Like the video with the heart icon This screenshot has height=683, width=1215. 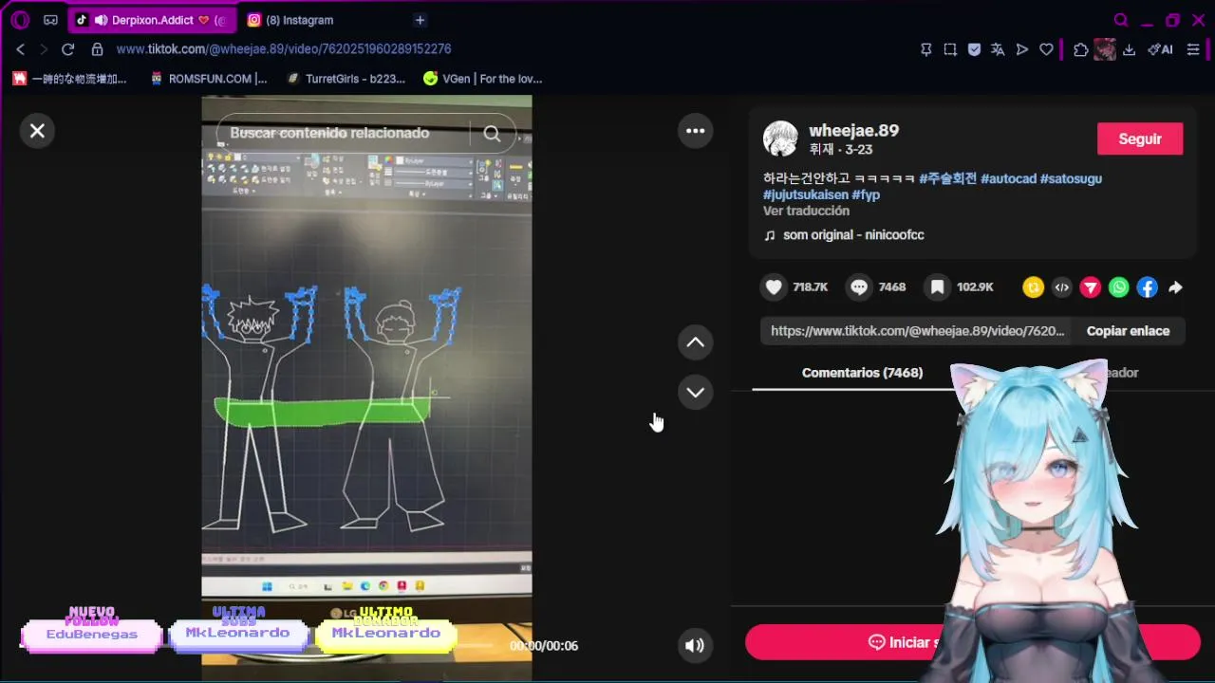[775, 286]
